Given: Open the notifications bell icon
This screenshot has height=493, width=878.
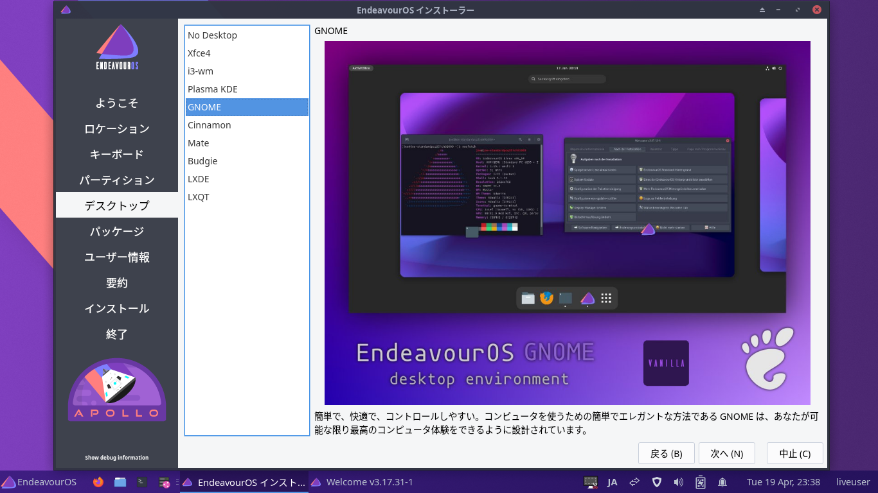Looking at the screenshot, I should tap(722, 482).
